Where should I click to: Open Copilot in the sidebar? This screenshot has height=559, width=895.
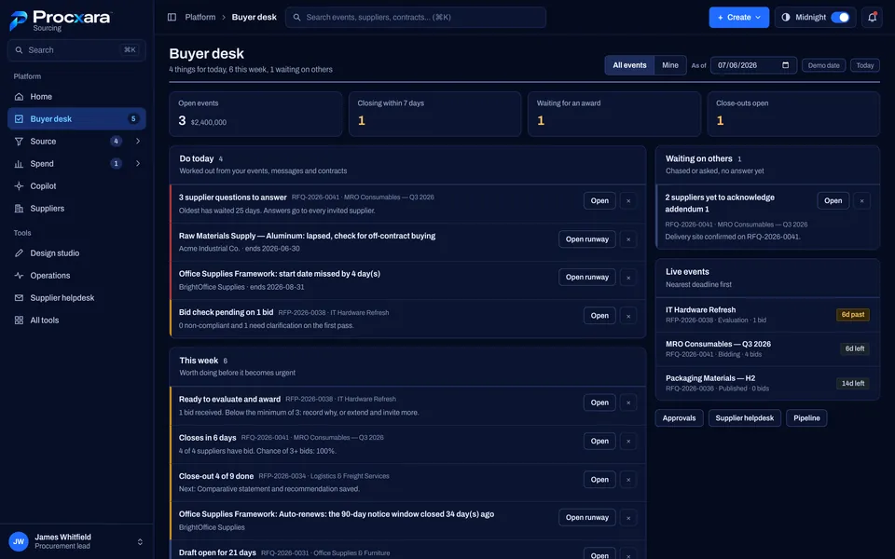coord(76,186)
